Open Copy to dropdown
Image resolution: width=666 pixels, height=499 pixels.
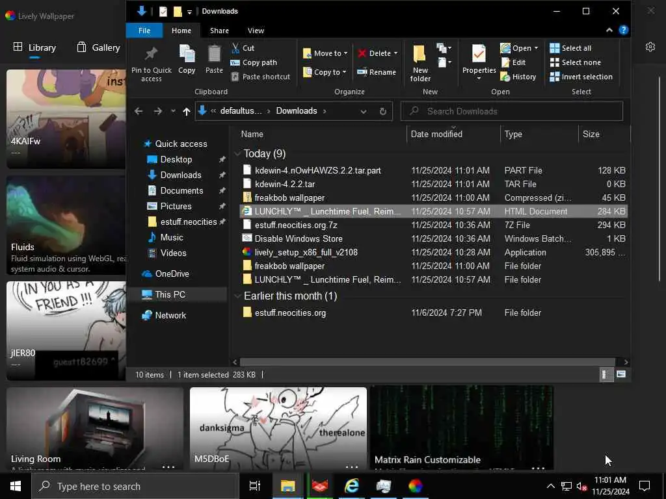[325, 72]
